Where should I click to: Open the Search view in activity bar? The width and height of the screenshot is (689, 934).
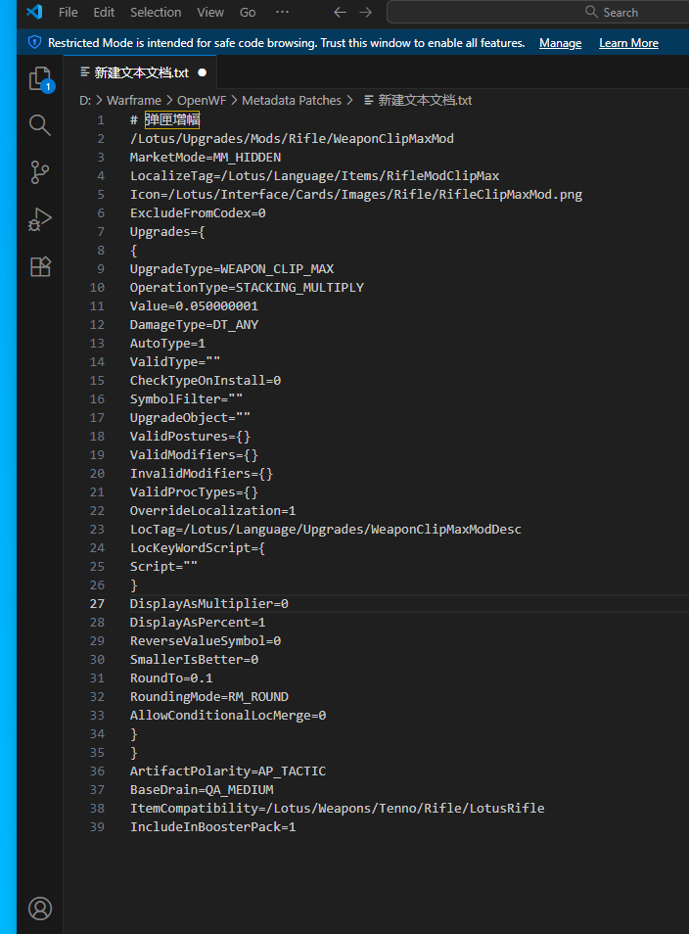tap(40, 125)
